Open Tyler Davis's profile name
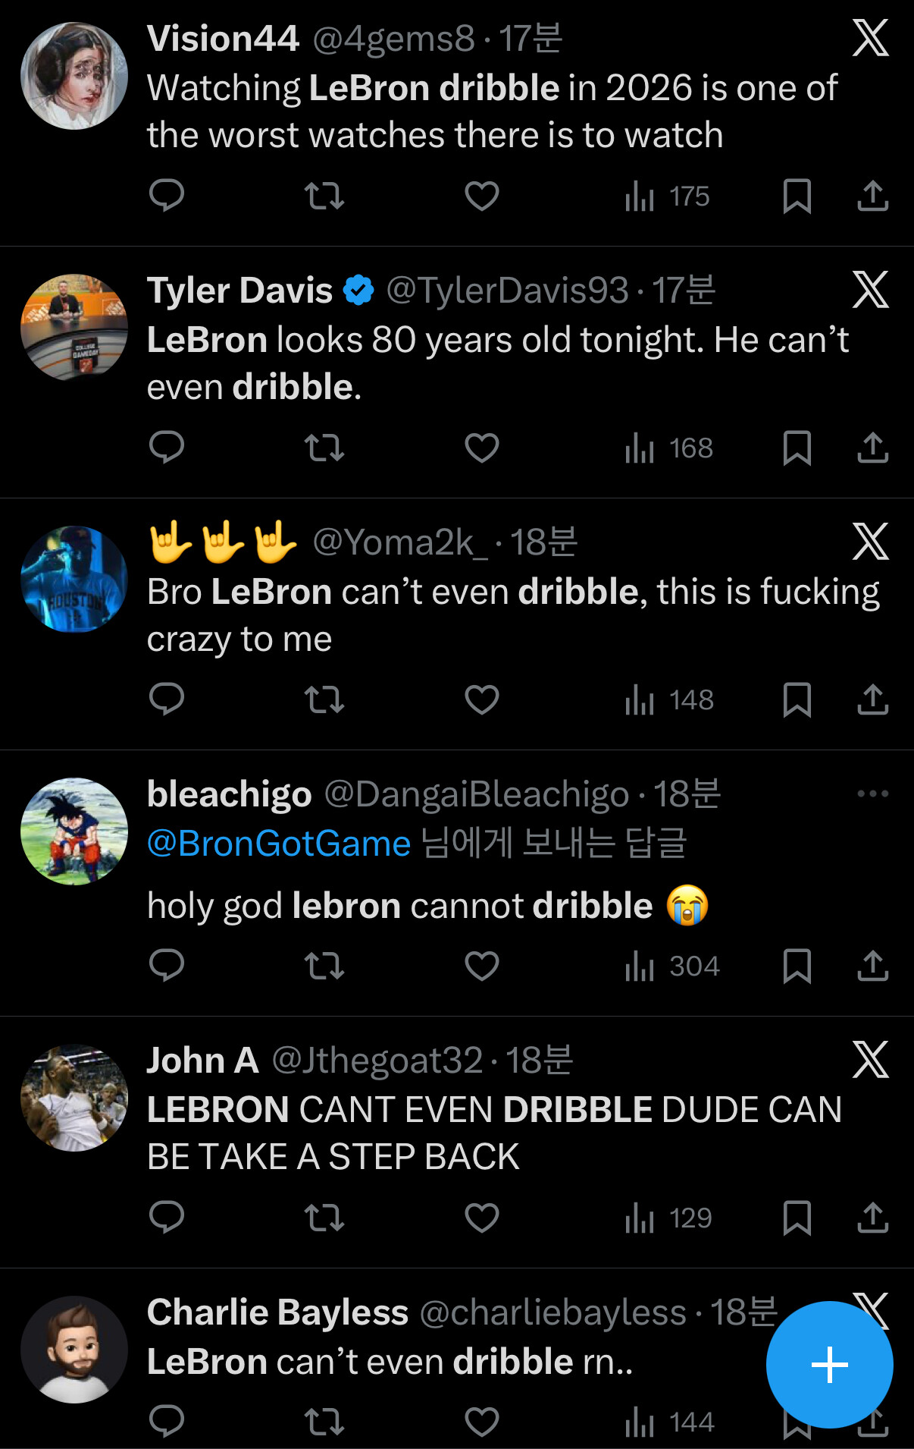Viewport: 914px width, 1449px height. 239,291
